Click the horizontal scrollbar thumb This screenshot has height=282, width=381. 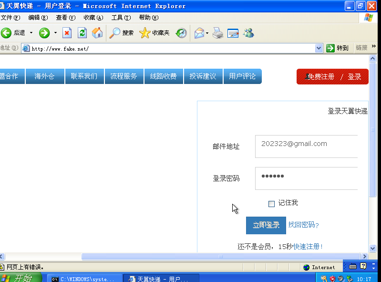click(x=220, y=257)
